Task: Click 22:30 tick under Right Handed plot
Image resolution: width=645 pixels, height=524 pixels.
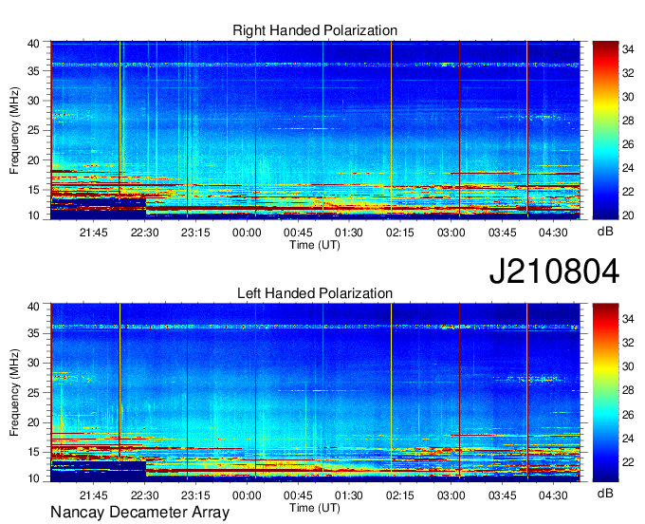Action: pyautogui.click(x=145, y=233)
